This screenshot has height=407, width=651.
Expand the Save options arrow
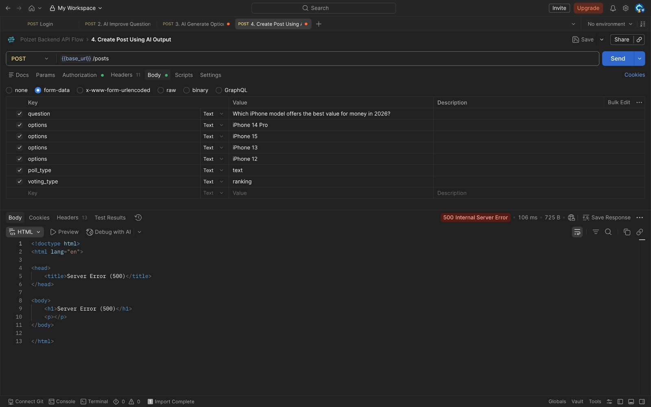pos(602,39)
